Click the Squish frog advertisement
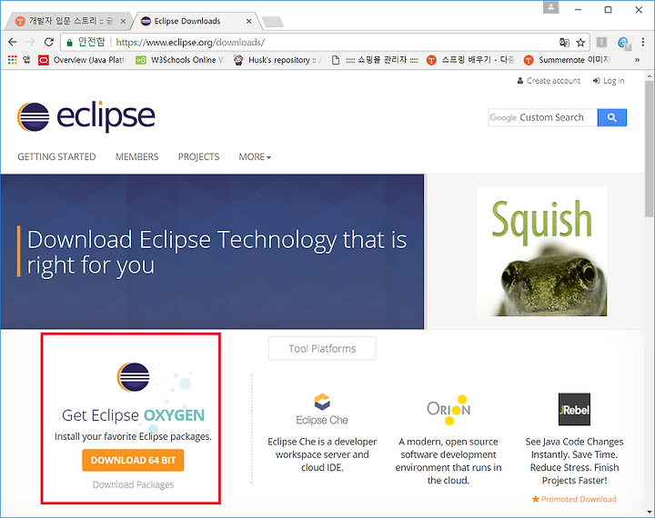The width and height of the screenshot is (655, 518). 542,252
